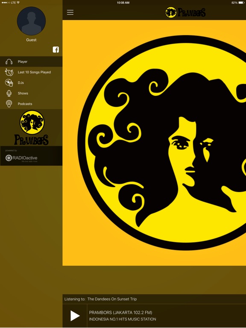Tap the Facebook login icon
The height and width of the screenshot is (328, 246).
point(56,50)
